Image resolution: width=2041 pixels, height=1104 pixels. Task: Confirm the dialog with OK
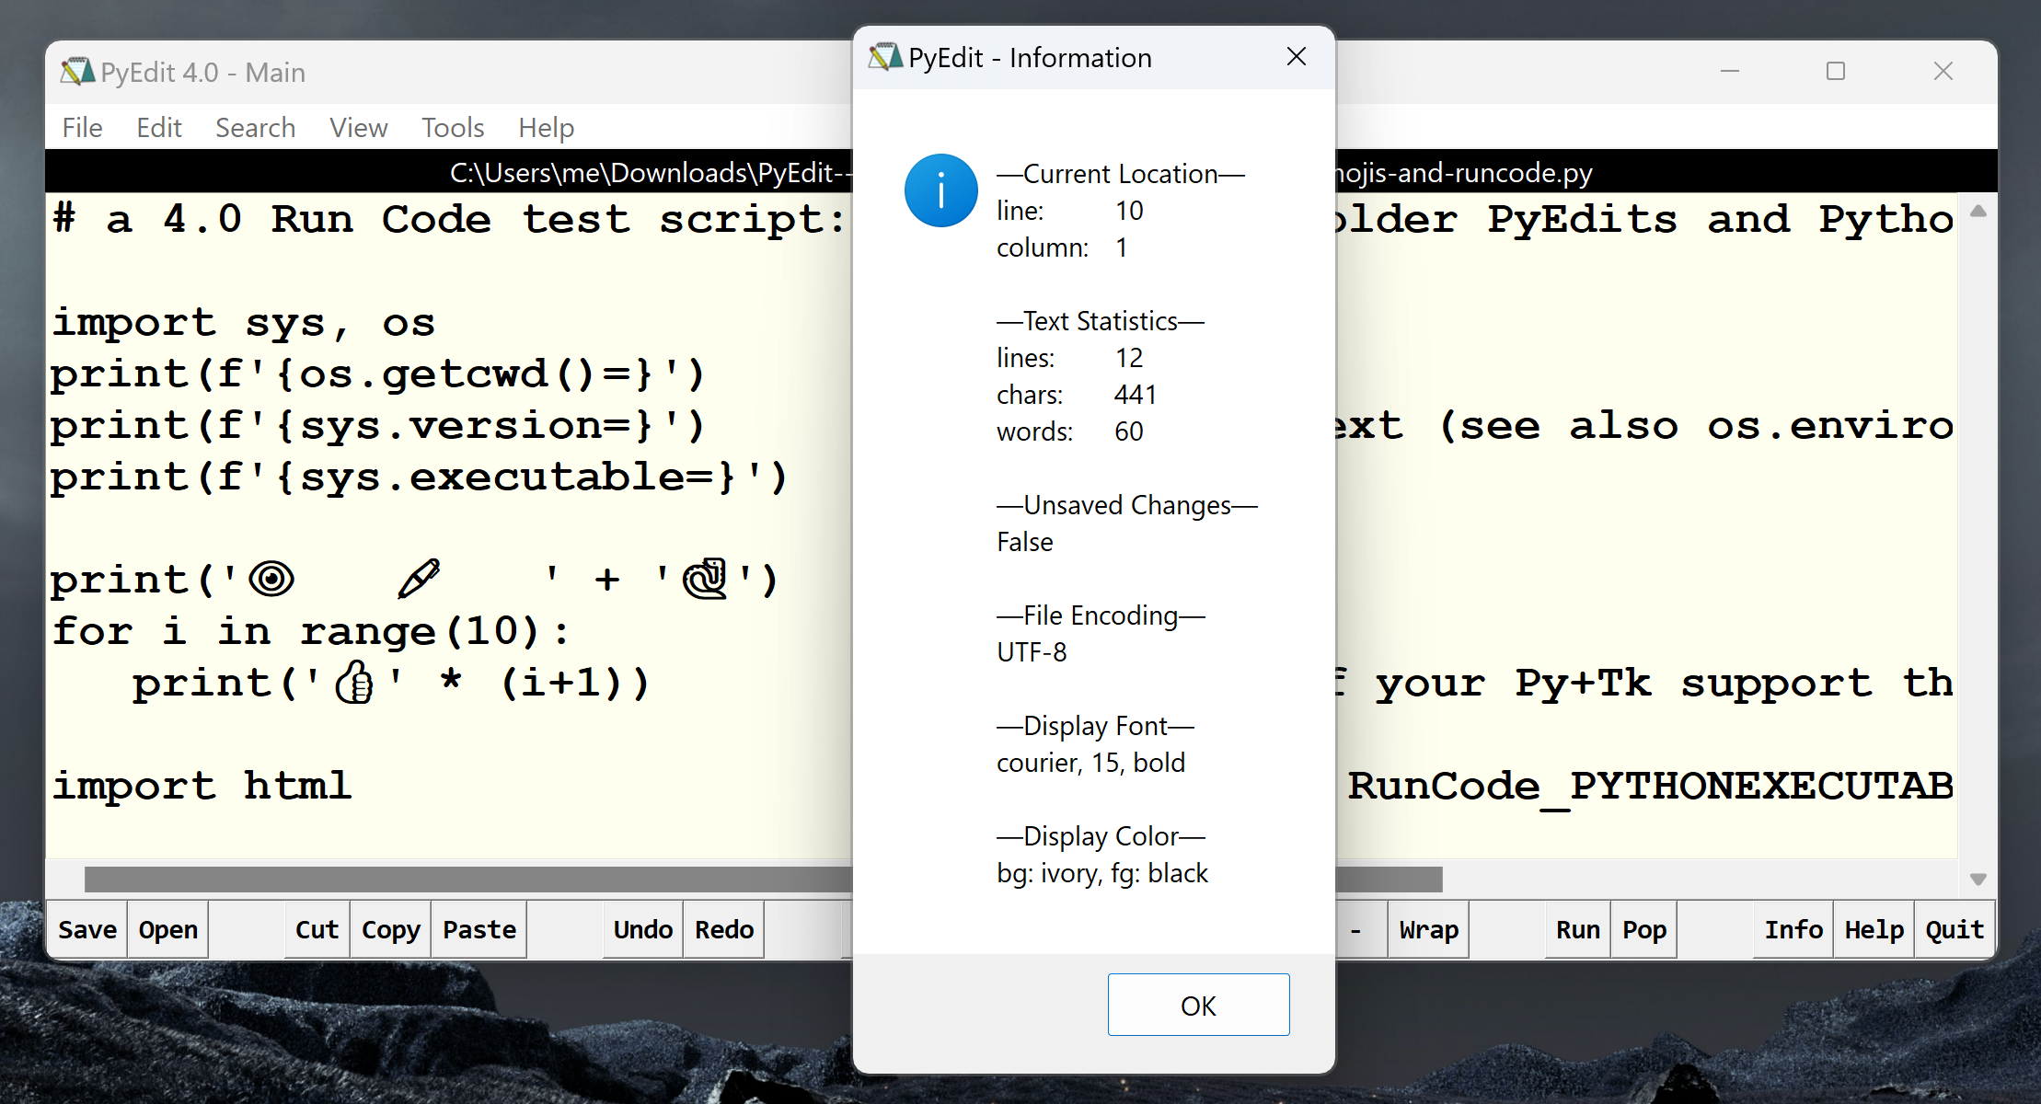[1198, 1005]
